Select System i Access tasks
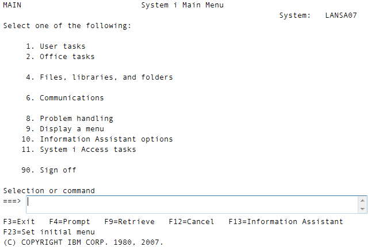The height and width of the screenshot is (247, 371). pyautogui.click(x=87, y=150)
